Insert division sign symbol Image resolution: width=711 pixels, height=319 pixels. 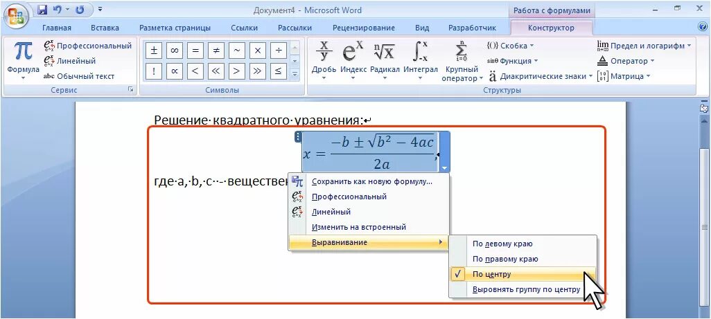pyautogui.click(x=279, y=51)
